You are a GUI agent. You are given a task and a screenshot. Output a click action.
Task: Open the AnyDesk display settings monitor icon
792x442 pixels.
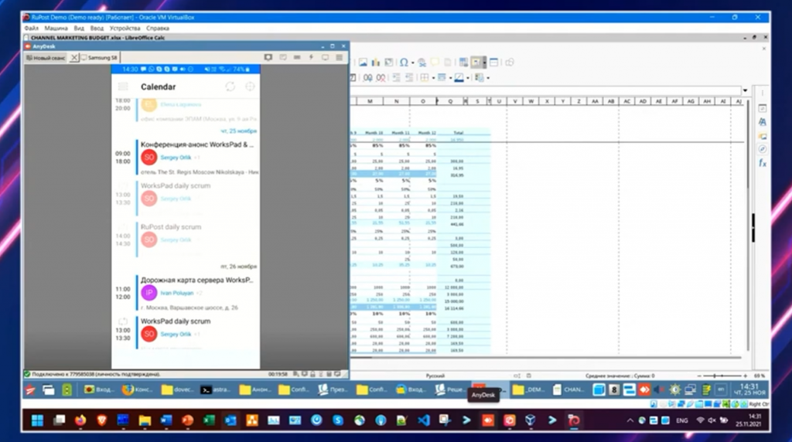325,57
